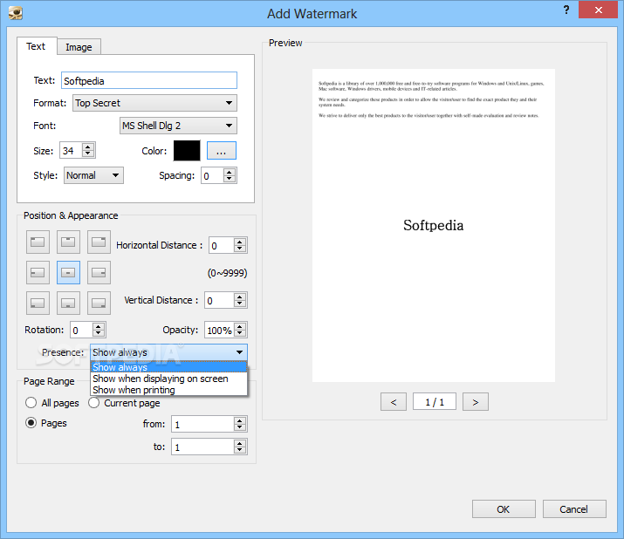Close the Add Watermark dialog
624x539 pixels.
(598, 10)
